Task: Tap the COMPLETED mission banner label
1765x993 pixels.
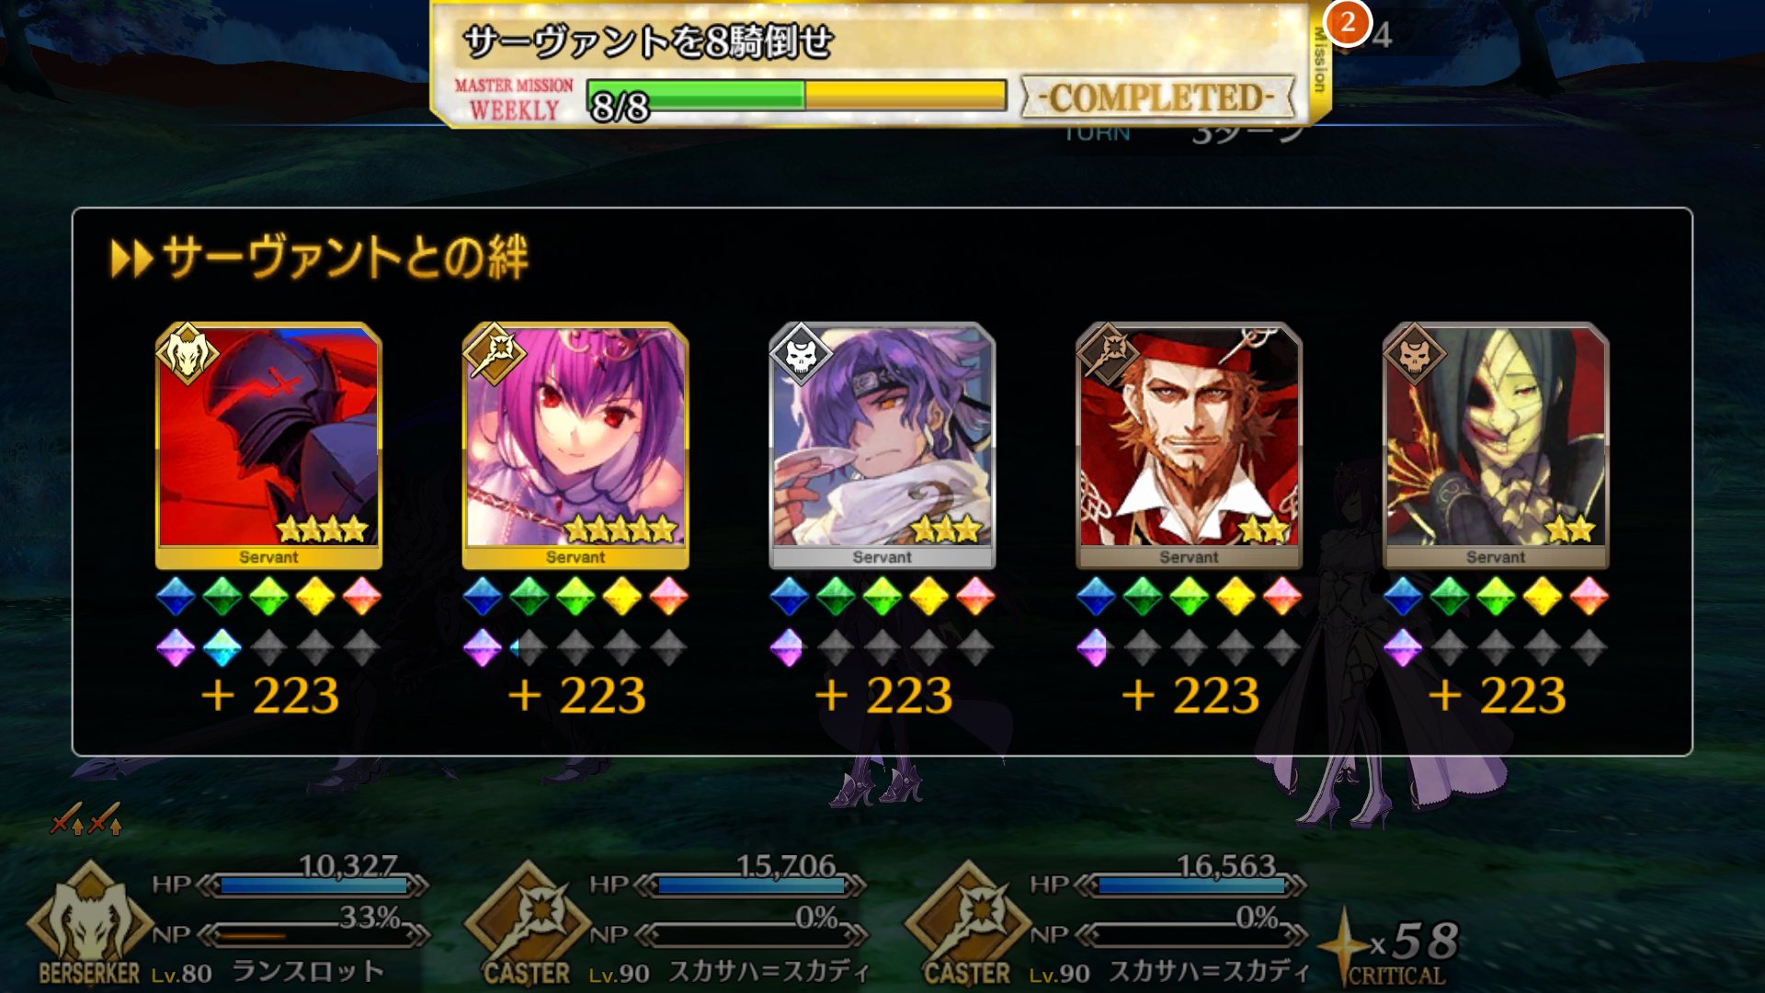Action: pos(1160,97)
